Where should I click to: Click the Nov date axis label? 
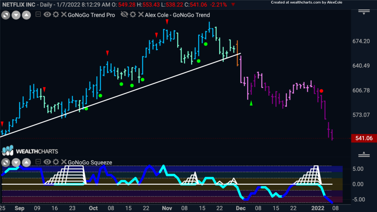click(167, 208)
